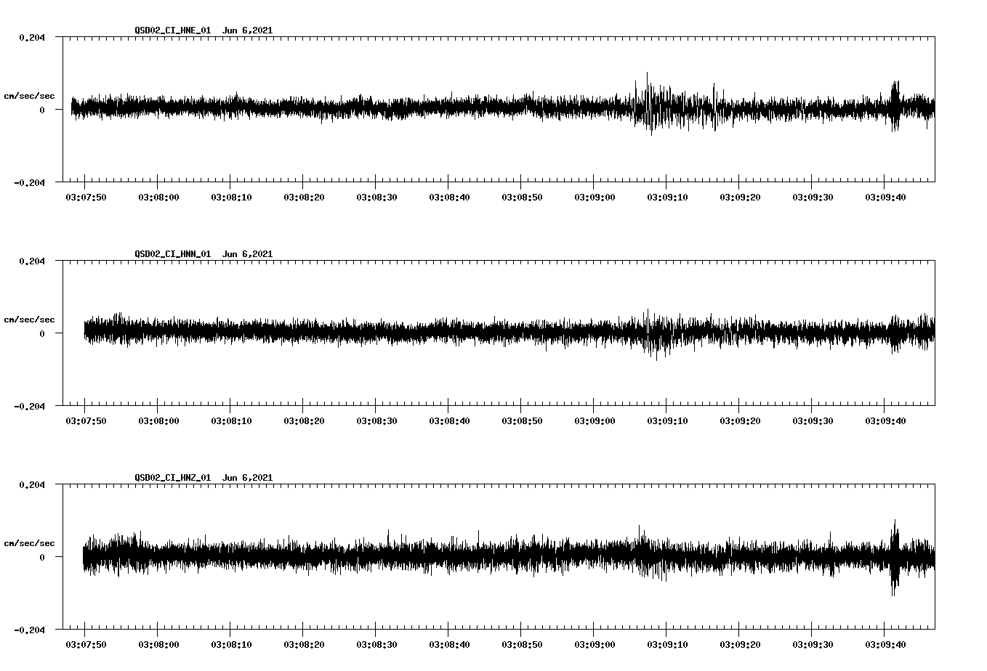Click 03:09:10 time label under HNN plot

pyautogui.click(x=667, y=420)
